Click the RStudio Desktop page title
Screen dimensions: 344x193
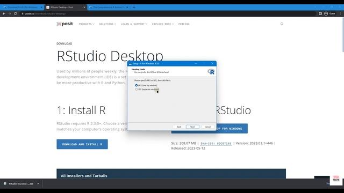pyautogui.click(x=110, y=56)
